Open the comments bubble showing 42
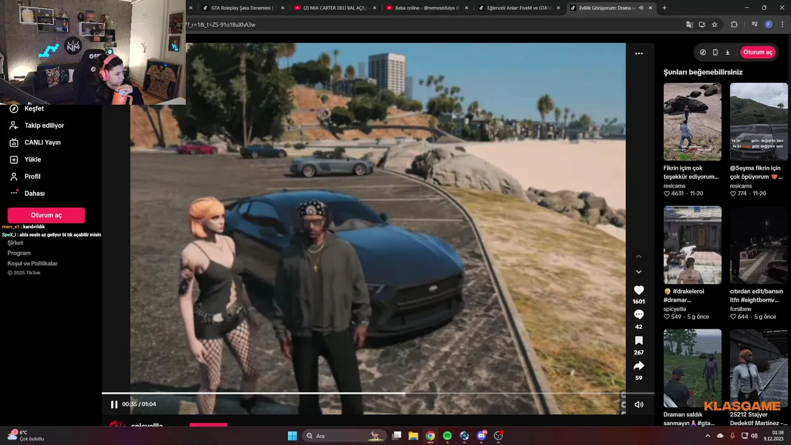Screen dimensions: 791x445 pyautogui.click(x=639, y=315)
